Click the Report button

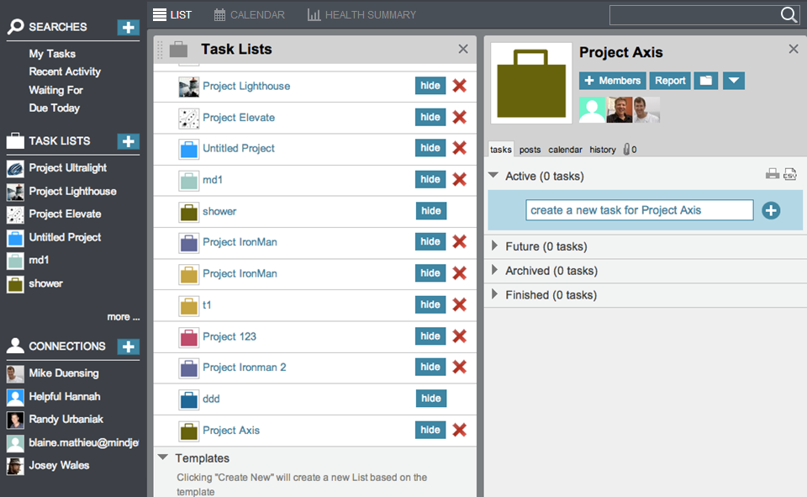[670, 81]
